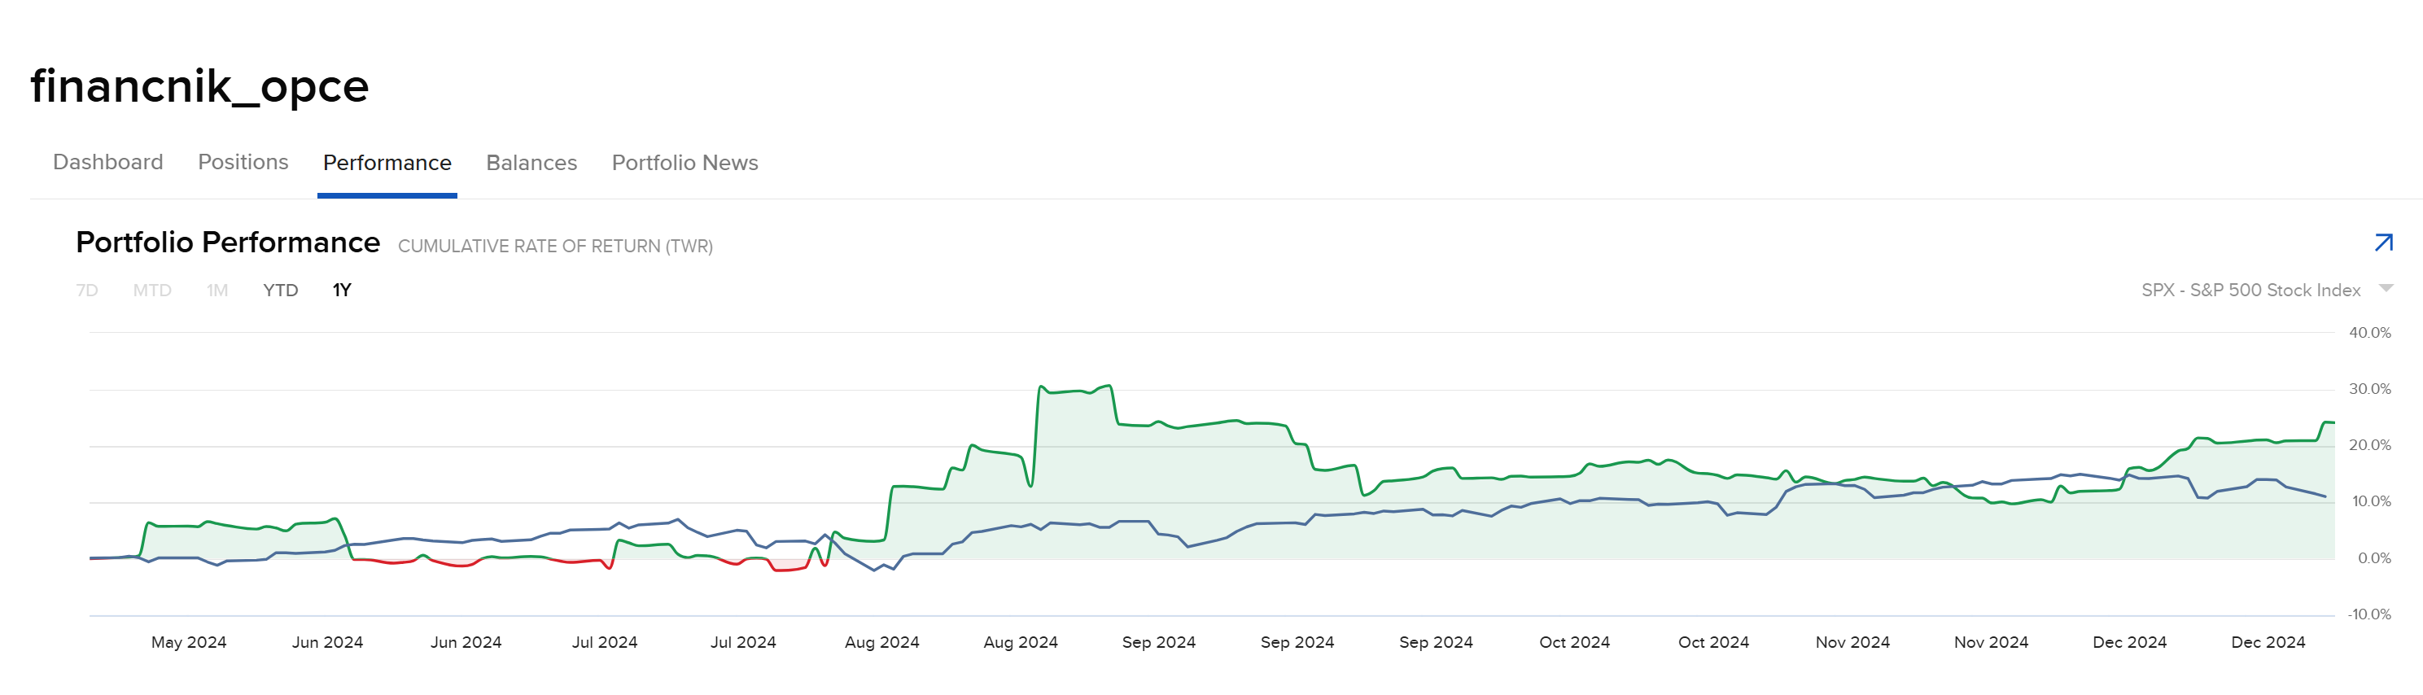Screen dimensions: 2423x695
Task: Click the Portfolio Performance heading
Action: 228,243
